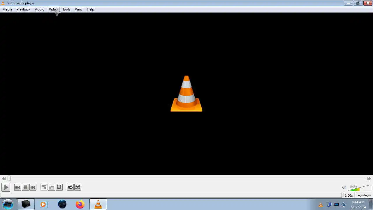The image size is (373, 210).
Task: Open the Video menu
Action: click(53, 9)
